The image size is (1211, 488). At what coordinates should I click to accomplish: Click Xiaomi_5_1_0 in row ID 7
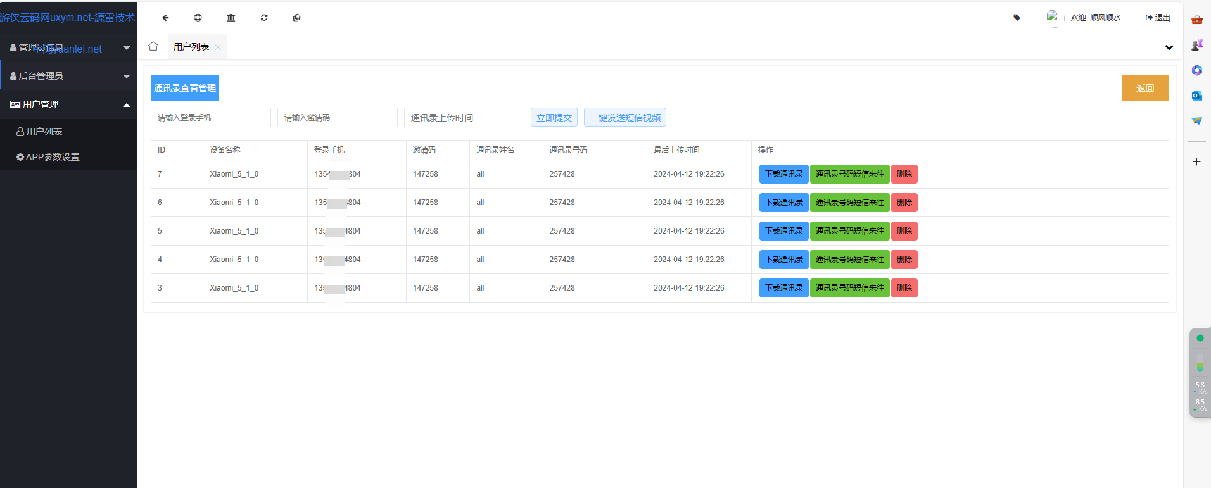tap(234, 174)
